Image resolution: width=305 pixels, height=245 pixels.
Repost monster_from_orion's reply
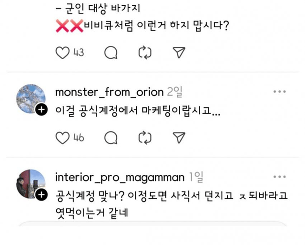tap(144, 138)
